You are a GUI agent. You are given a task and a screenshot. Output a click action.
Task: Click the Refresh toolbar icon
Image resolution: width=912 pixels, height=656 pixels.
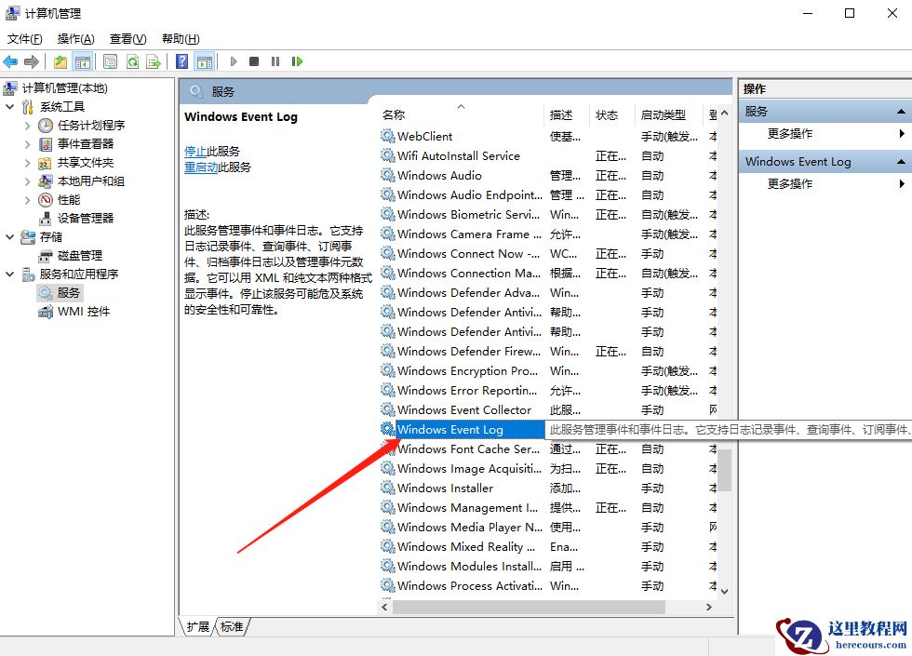[x=133, y=61]
